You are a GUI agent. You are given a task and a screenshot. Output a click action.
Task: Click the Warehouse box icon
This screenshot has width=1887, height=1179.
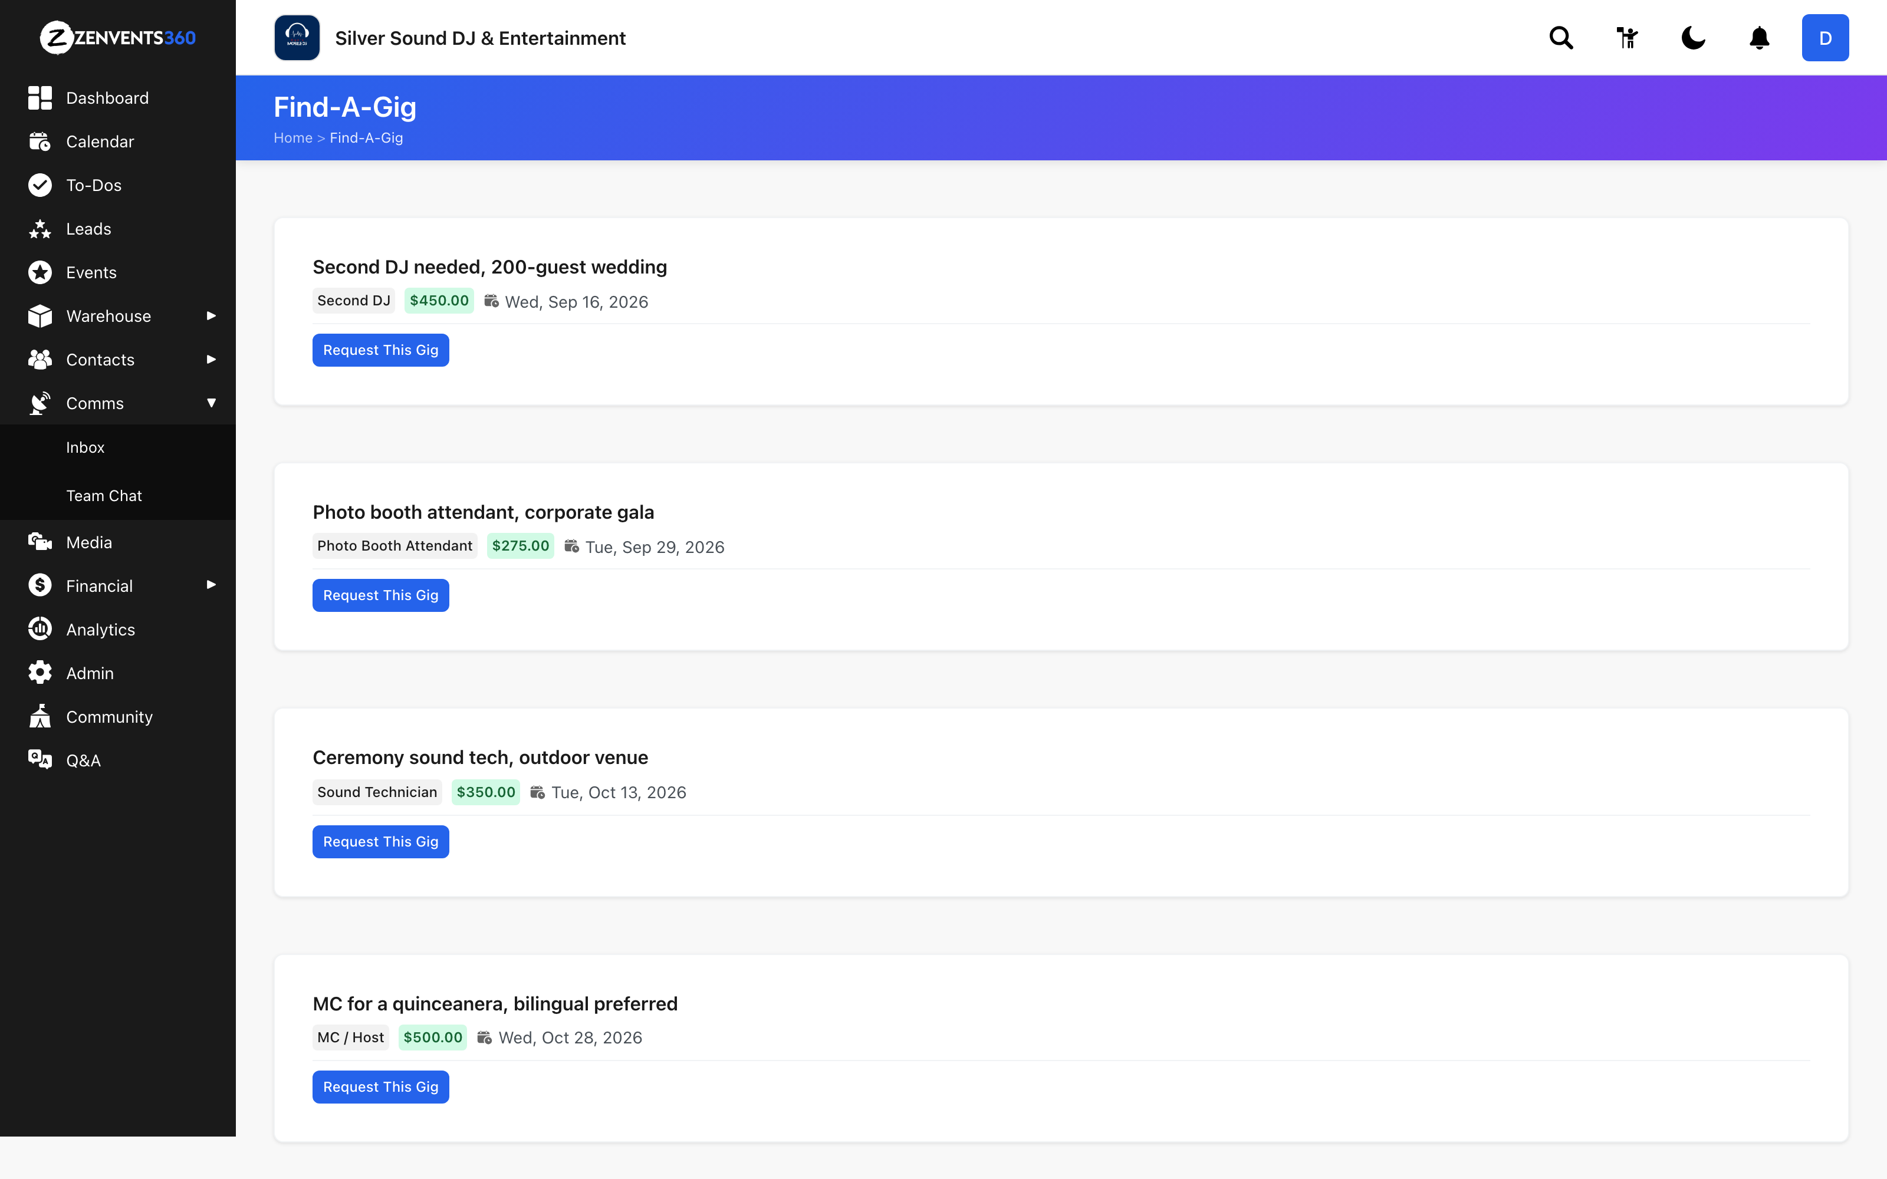tap(40, 316)
